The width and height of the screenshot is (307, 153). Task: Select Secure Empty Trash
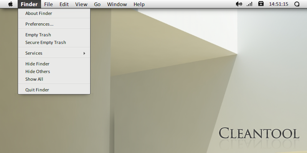point(54,42)
